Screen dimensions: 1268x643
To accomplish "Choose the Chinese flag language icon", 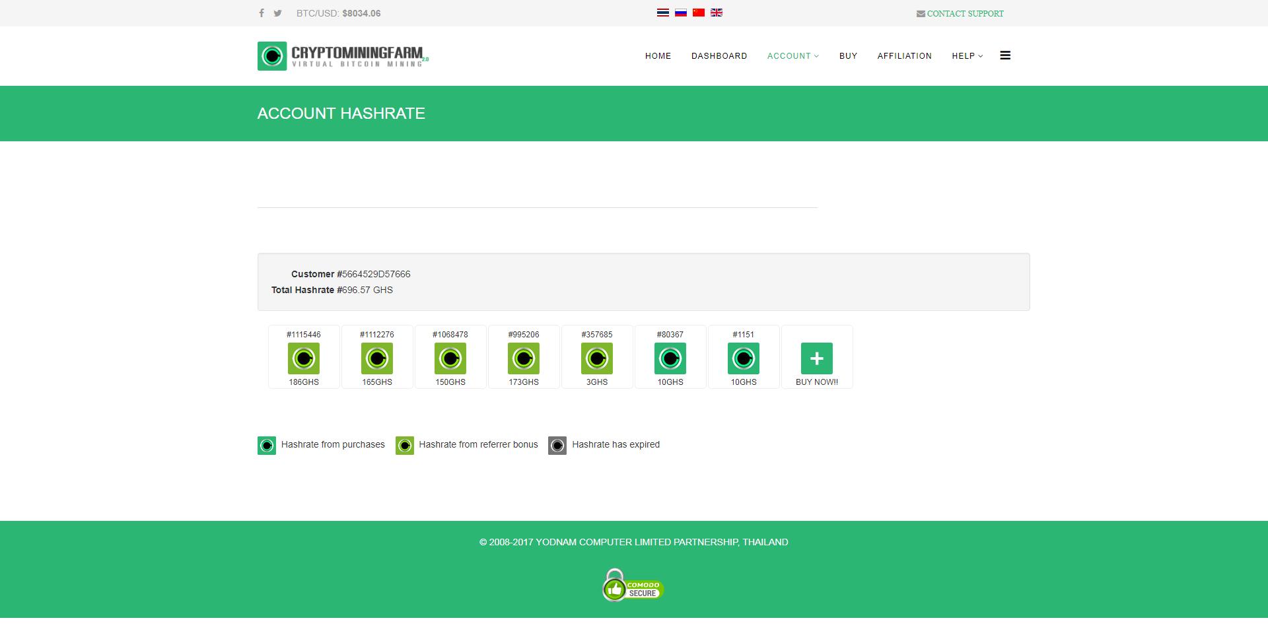I will click(x=699, y=13).
